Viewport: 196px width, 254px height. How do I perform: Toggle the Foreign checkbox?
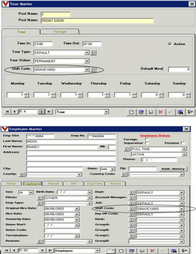tap(147, 139)
